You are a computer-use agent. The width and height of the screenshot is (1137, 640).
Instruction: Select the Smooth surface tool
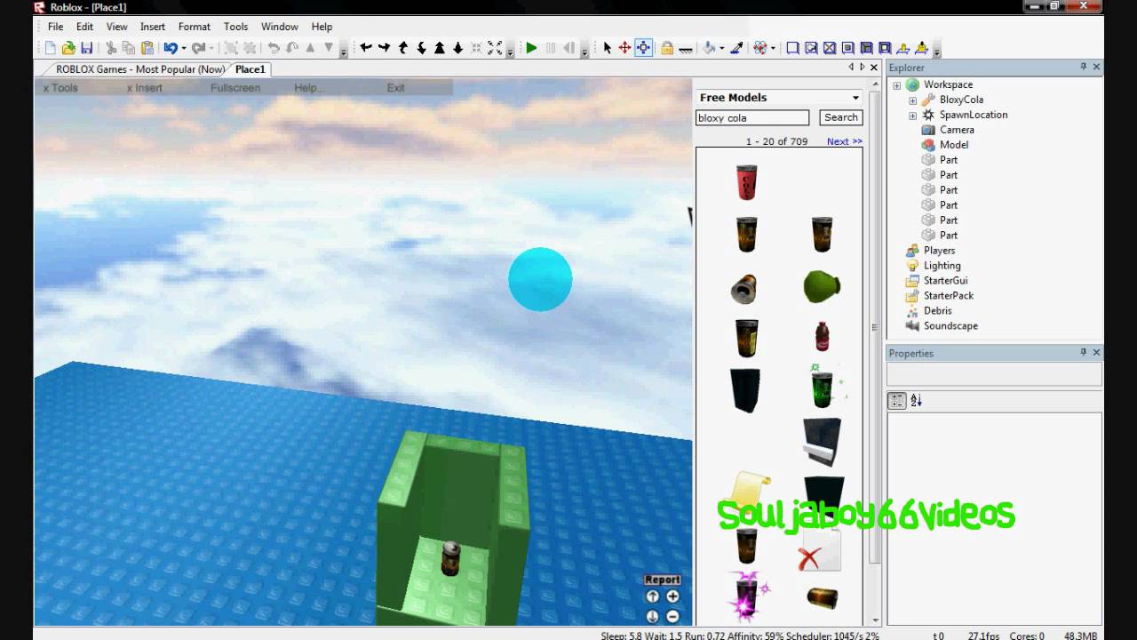792,48
